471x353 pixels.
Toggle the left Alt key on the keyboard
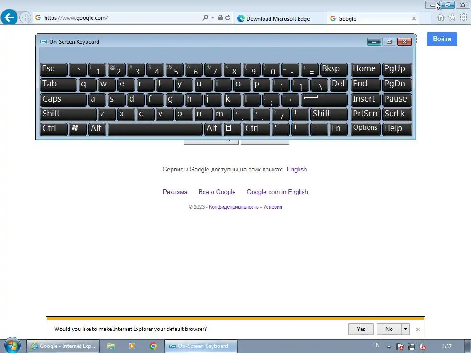(x=97, y=129)
